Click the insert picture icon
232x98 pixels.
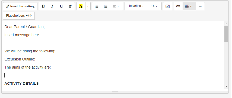coord(168,6)
